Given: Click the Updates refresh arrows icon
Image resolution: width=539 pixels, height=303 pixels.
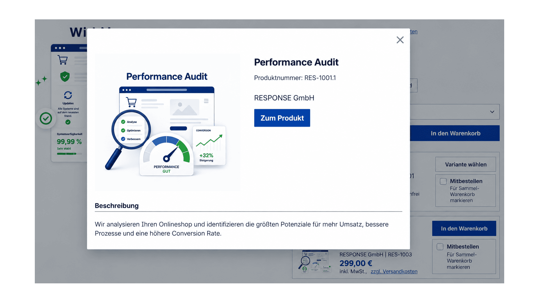Looking at the screenshot, I should coord(68,95).
